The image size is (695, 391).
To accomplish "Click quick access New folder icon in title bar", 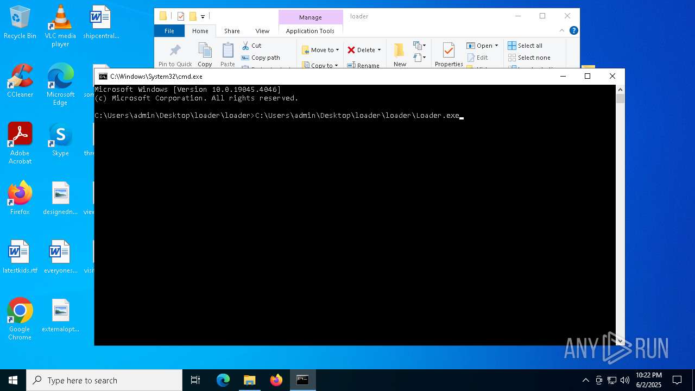I will tap(193, 16).
